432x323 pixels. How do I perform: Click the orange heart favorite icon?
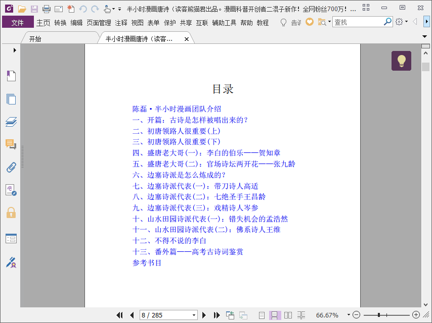(310, 22)
